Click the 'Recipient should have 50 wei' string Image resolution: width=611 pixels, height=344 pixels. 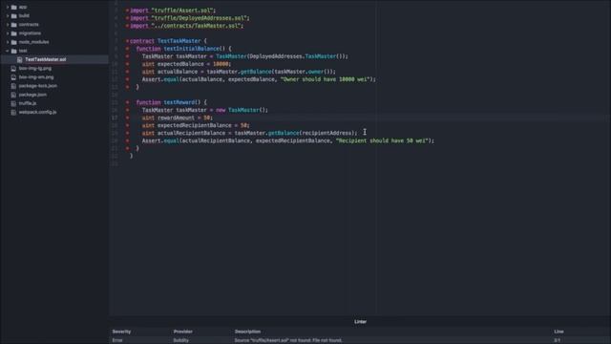(x=382, y=140)
